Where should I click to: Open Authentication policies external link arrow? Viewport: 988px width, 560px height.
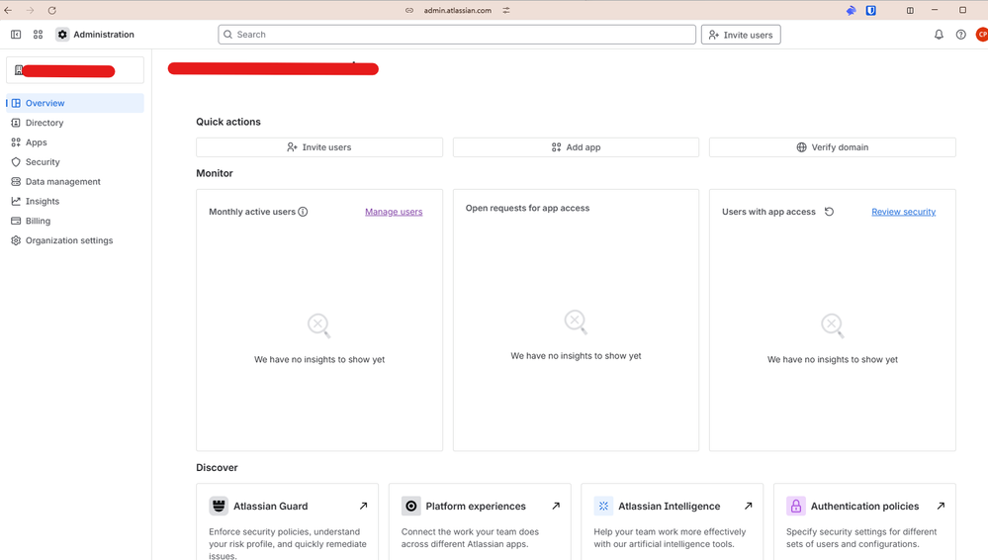941,506
